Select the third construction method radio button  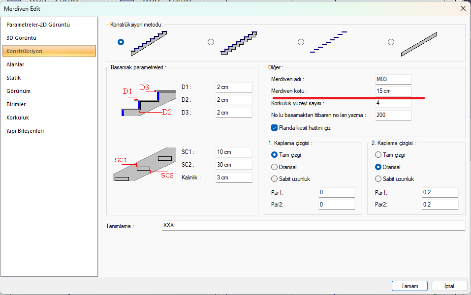tap(301, 42)
